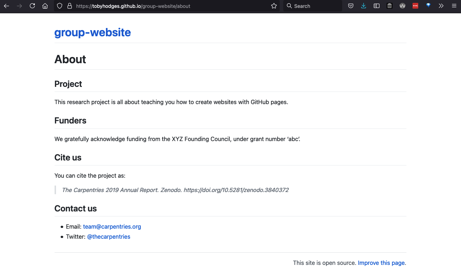Viewport: 461px width, 271px height.
Task: Click the 'You can cite the project as:' text
Action: [x=90, y=176]
